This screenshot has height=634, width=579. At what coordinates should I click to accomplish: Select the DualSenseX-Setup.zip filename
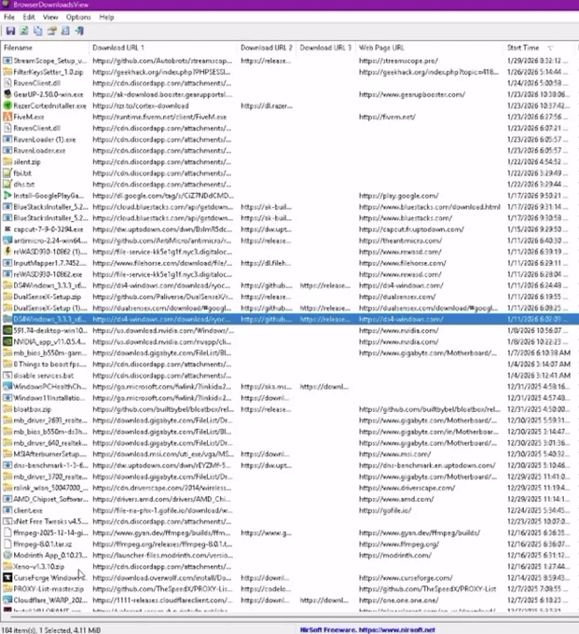click(47, 296)
